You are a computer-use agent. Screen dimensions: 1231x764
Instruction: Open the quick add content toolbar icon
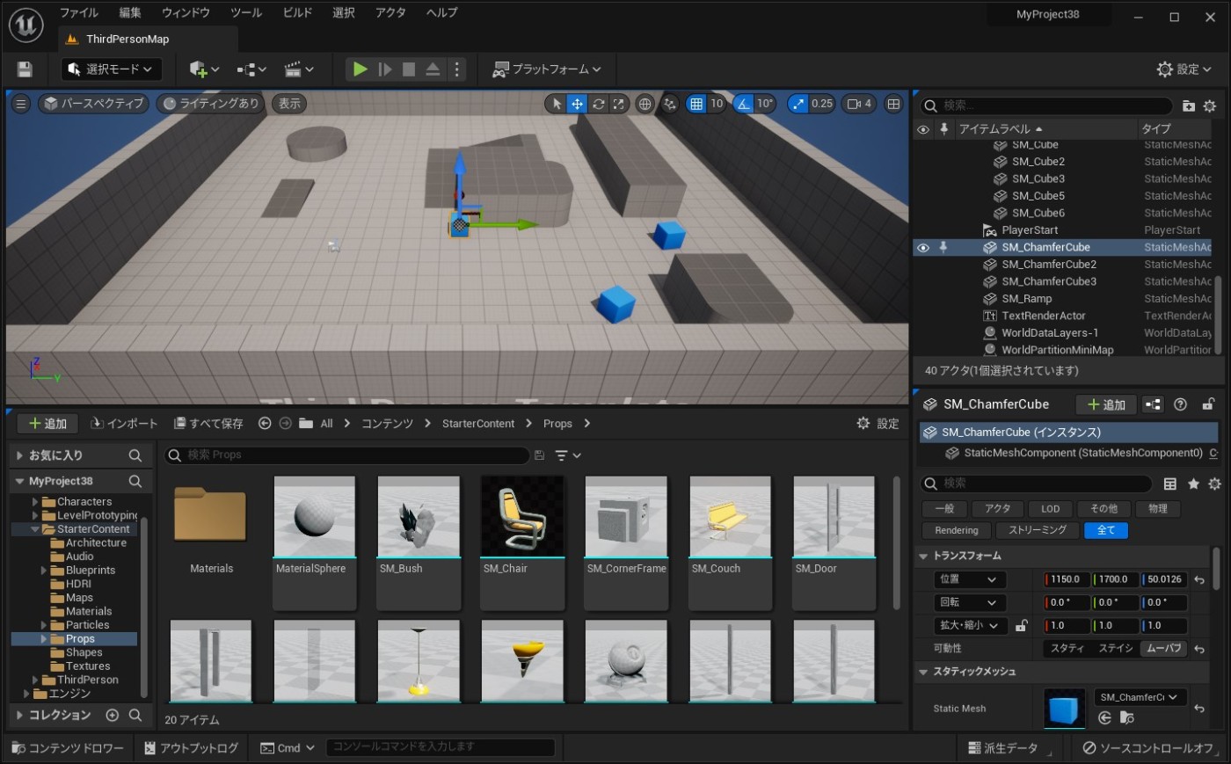coord(204,69)
